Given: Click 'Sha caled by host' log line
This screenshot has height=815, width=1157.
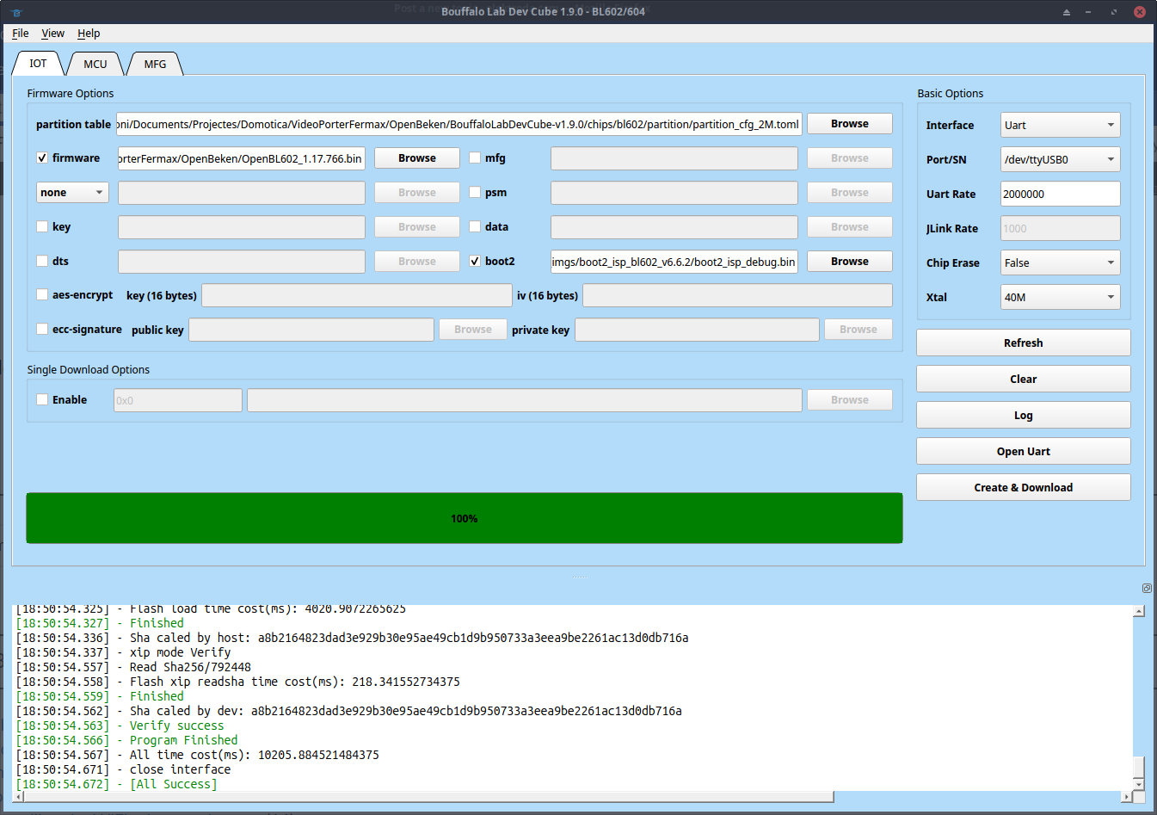Looking at the screenshot, I should click(x=352, y=638).
